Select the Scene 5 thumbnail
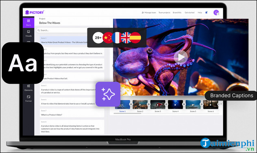257x153 pixels. click(193, 105)
